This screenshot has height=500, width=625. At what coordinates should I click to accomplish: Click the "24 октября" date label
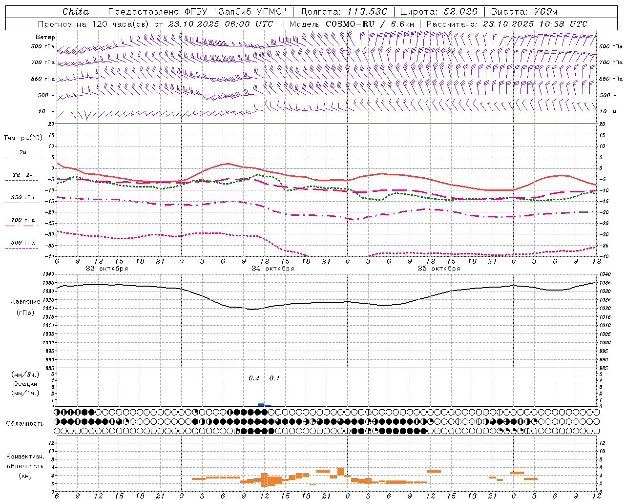click(273, 268)
